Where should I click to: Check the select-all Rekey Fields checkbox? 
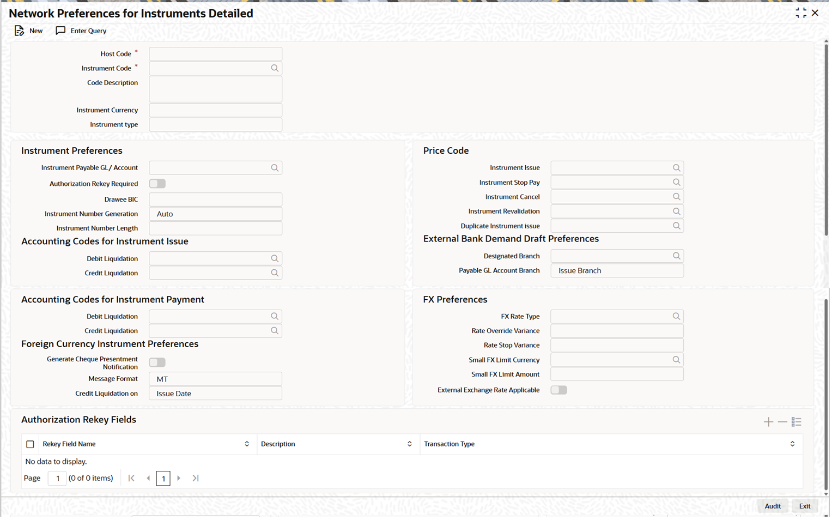pos(30,444)
